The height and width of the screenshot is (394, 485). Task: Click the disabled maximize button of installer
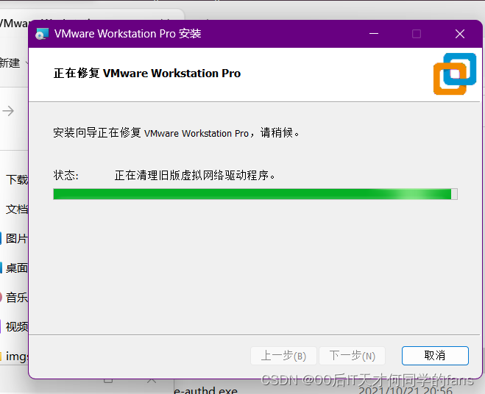[417, 34]
